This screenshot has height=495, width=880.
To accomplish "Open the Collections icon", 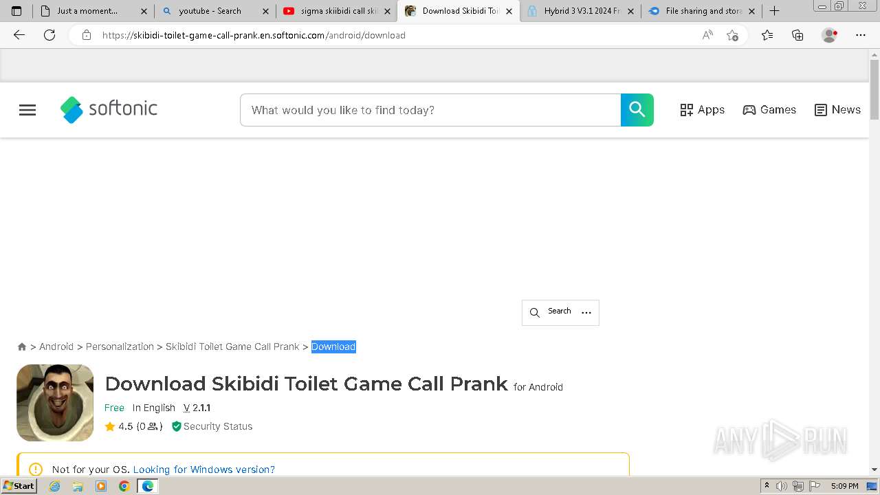I will (x=797, y=35).
